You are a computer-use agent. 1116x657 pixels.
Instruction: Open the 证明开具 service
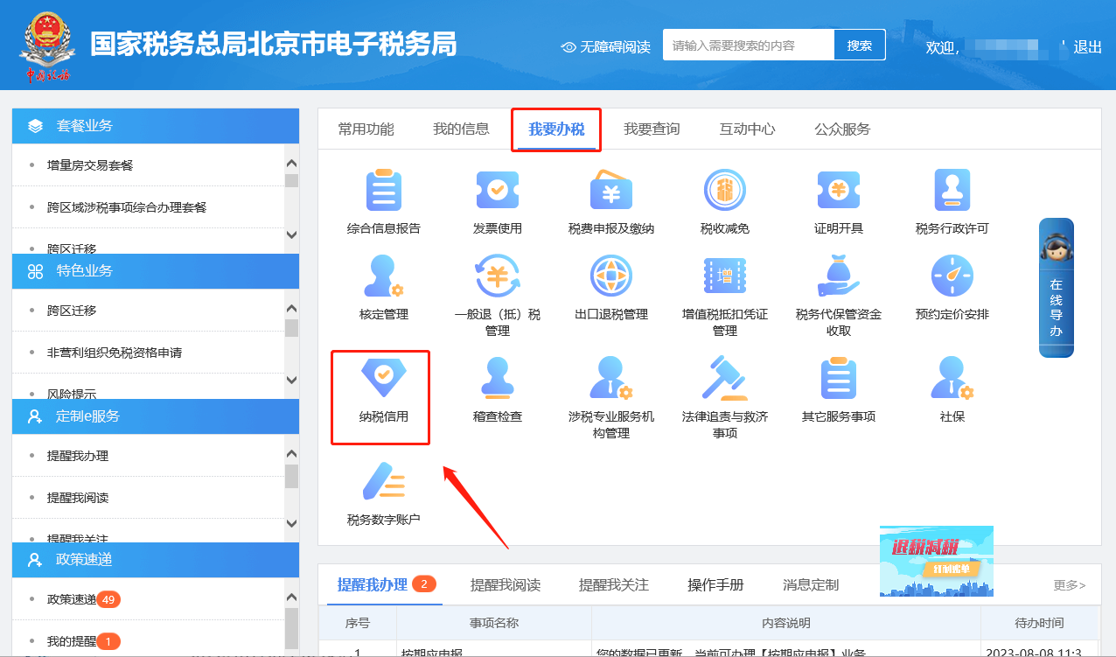click(840, 201)
